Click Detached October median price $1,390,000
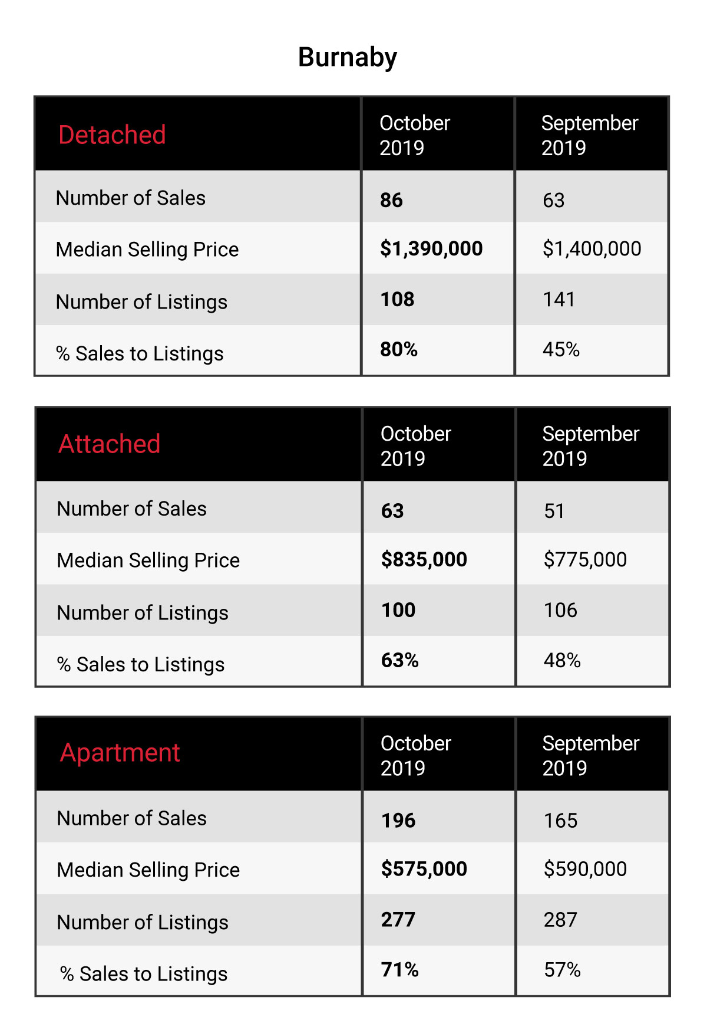Viewport: 707px width, 1033px height. tap(431, 248)
